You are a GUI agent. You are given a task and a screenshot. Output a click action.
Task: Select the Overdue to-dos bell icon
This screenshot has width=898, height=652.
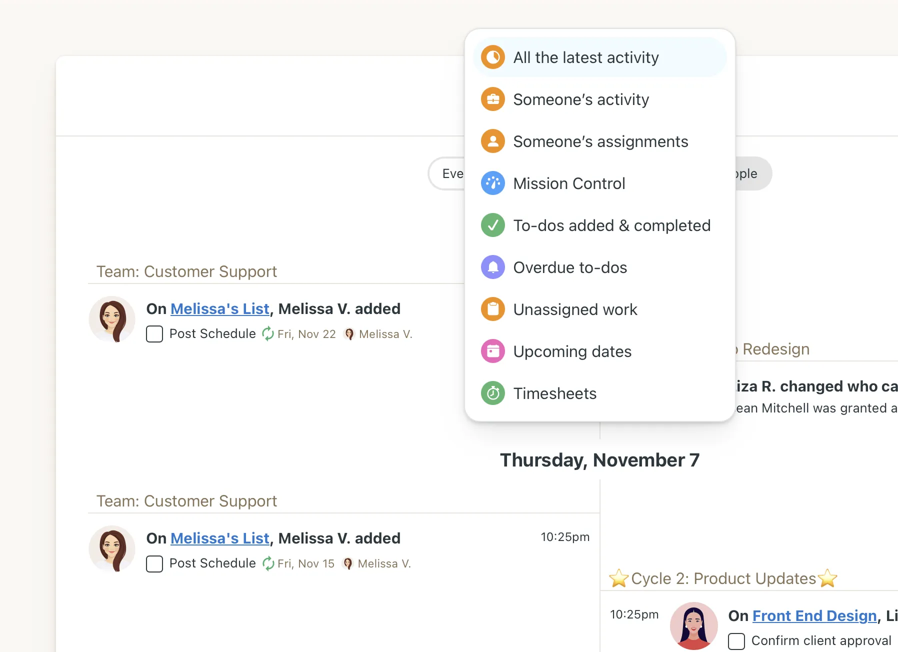492,267
